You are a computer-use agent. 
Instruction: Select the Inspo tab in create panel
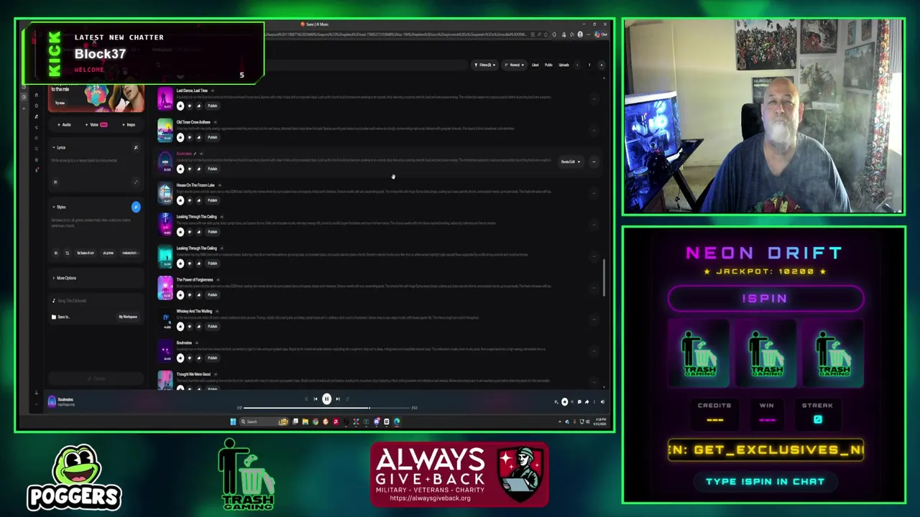129,125
